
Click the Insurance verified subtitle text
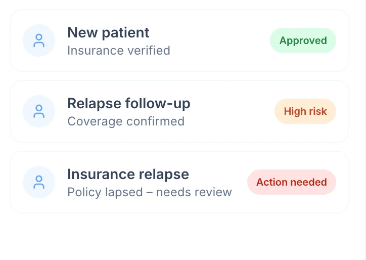point(118,51)
